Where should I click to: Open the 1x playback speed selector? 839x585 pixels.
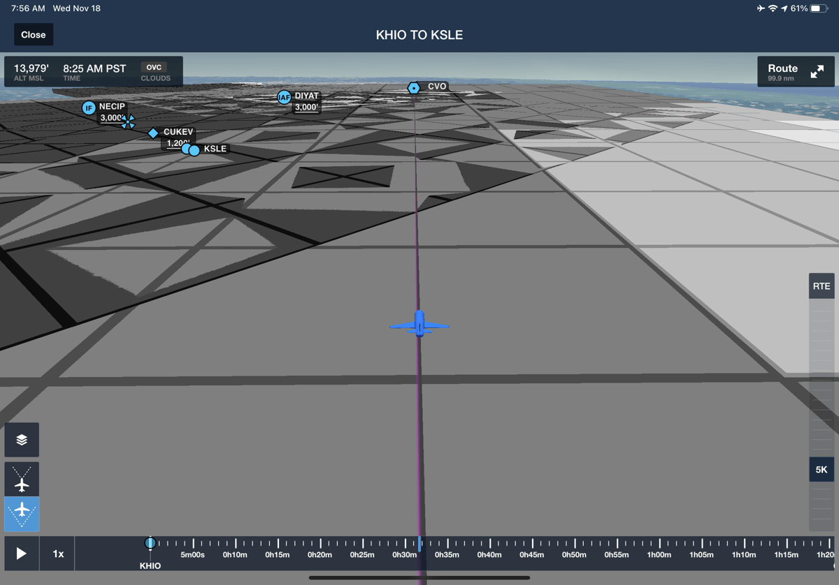(57, 553)
